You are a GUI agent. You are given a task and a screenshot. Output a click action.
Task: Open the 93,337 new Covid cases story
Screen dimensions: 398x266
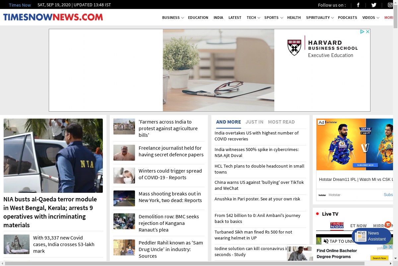click(x=64, y=244)
